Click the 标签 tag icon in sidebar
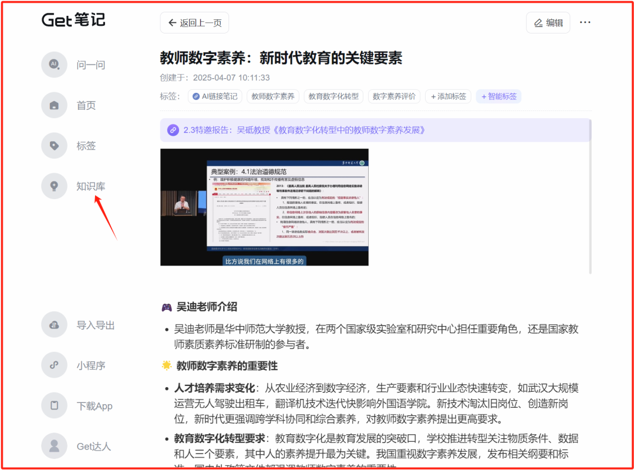 (x=53, y=145)
